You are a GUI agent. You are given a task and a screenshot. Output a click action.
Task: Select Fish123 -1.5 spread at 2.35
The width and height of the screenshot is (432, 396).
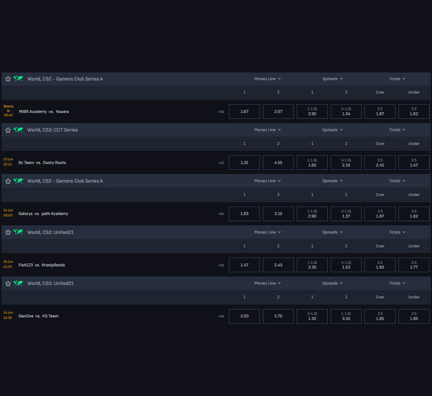click(x=312, y=265)
